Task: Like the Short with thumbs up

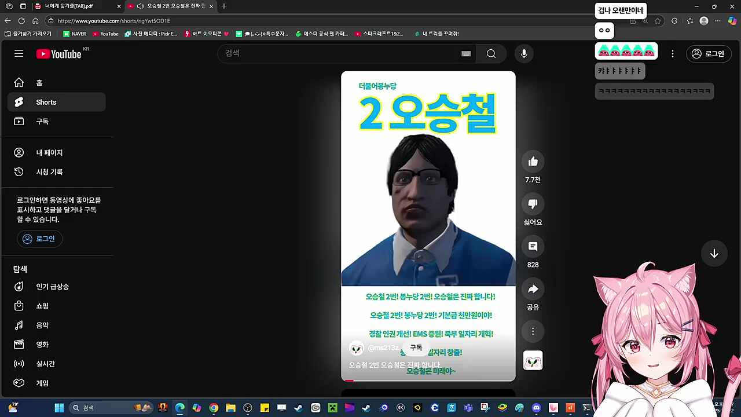Action: (533, 162)
